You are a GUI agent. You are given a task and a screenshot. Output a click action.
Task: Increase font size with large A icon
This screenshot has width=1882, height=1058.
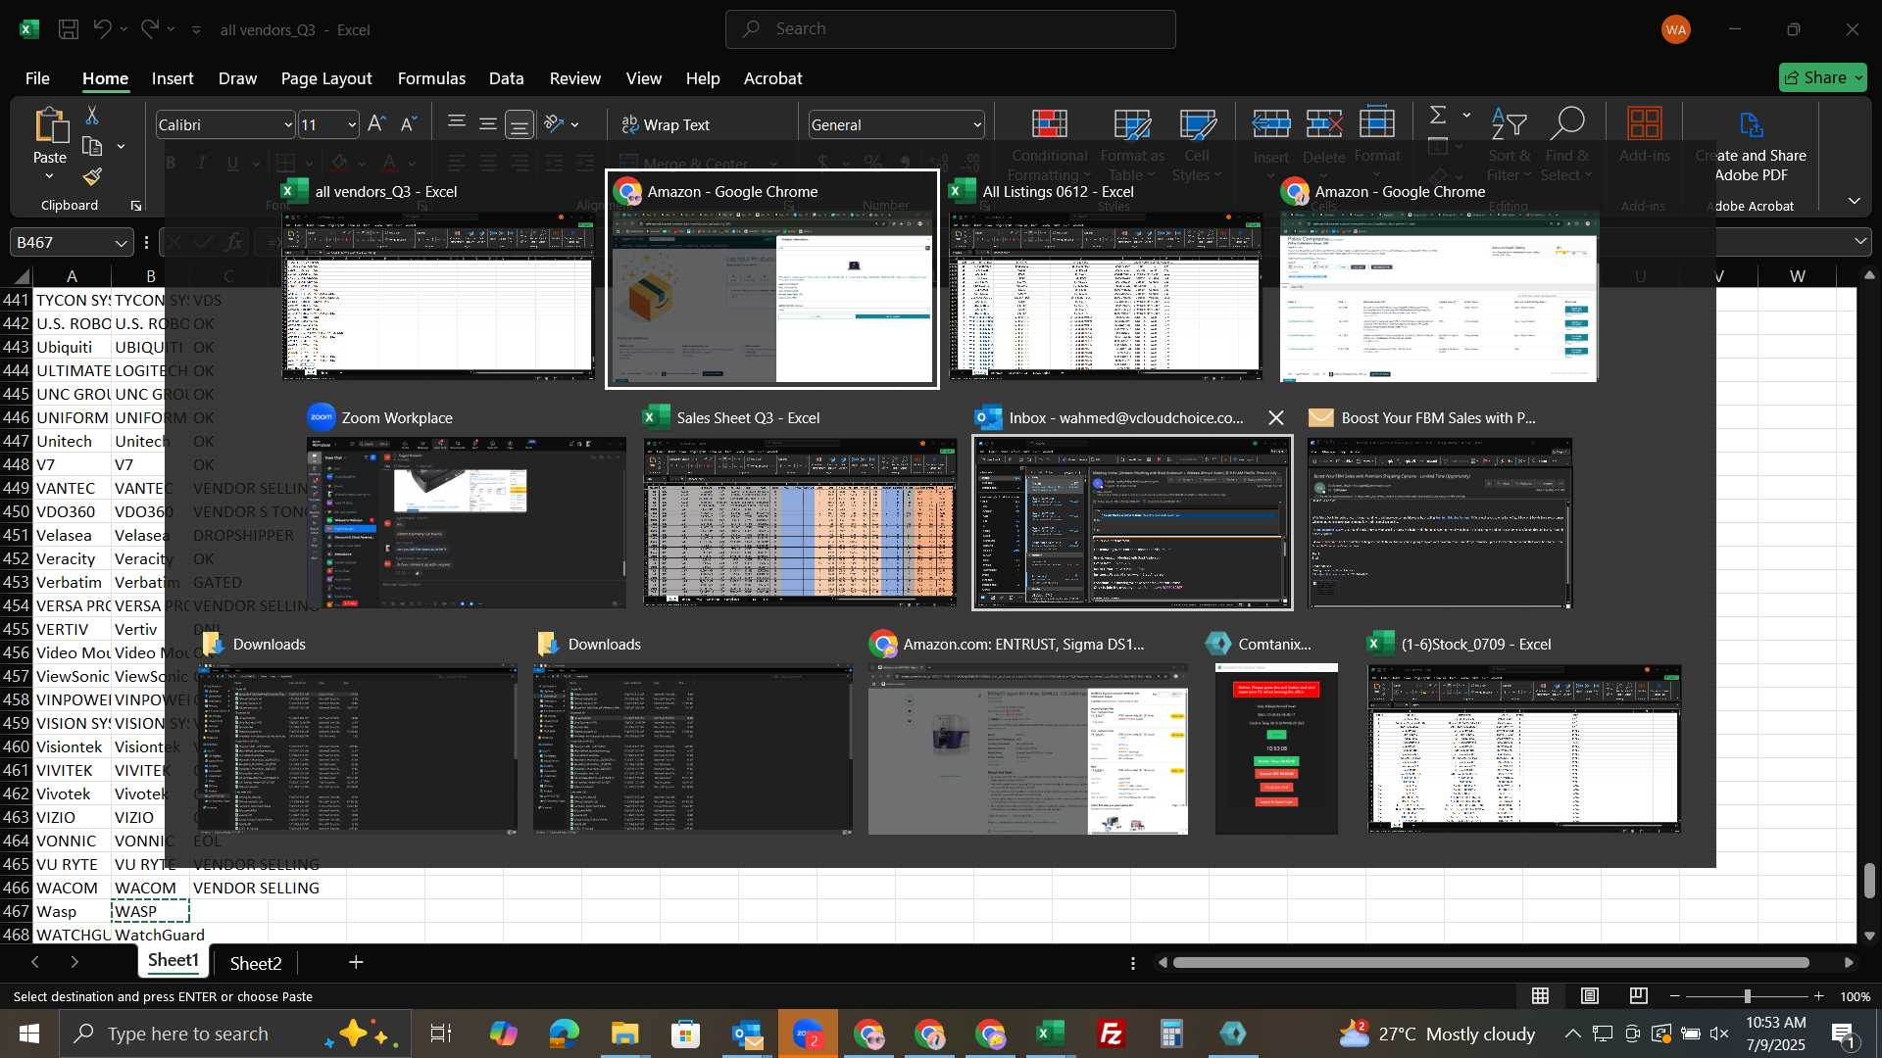coord(376,124)
